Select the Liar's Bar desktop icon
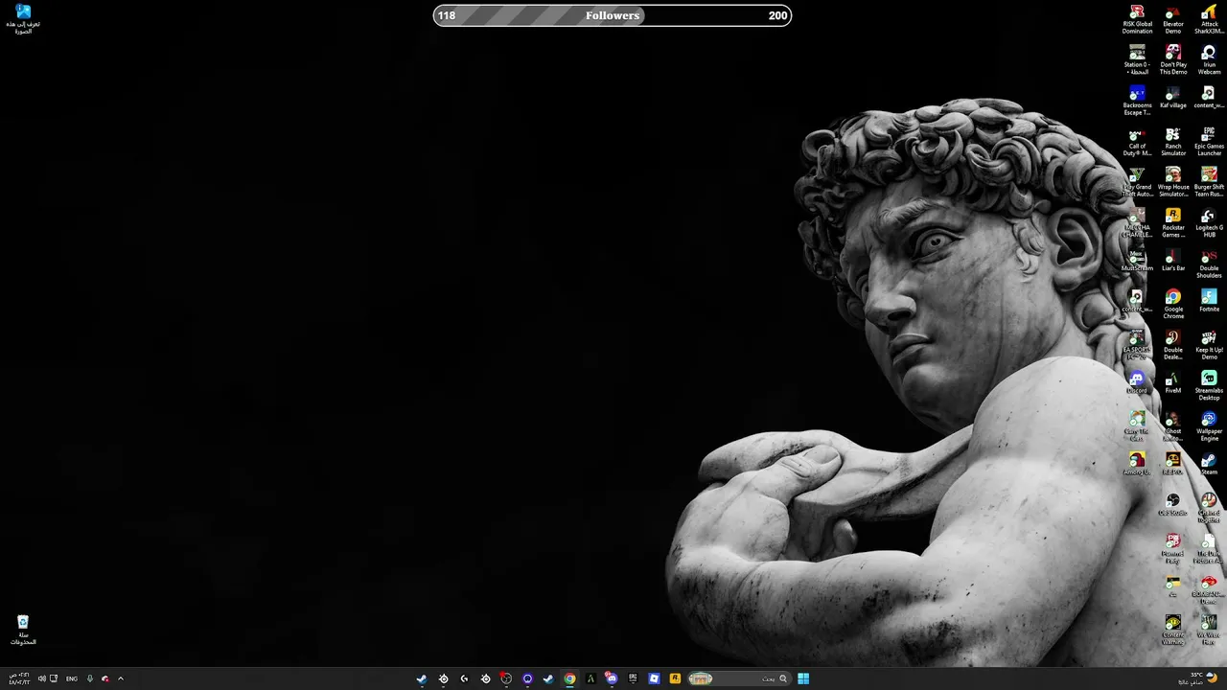1227x690 pixels. tap(1173, 261)
